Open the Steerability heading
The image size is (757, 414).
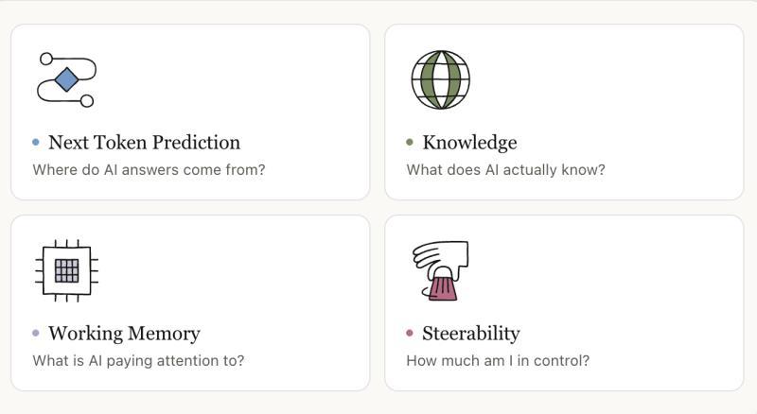coord(470,334)
